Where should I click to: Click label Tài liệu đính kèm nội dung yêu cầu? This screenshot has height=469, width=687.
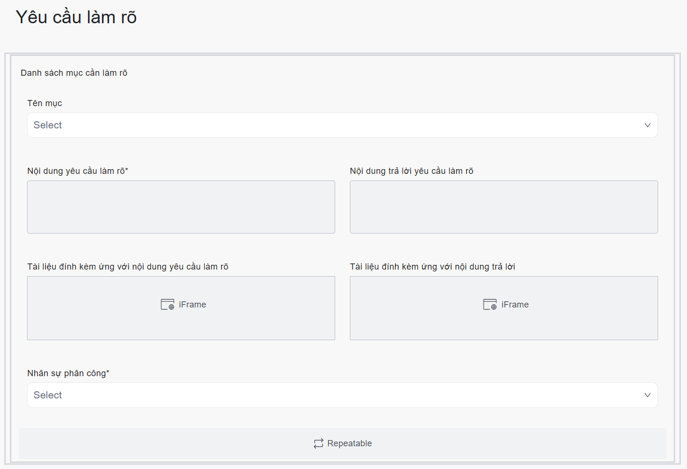click(x=128, y=267)
